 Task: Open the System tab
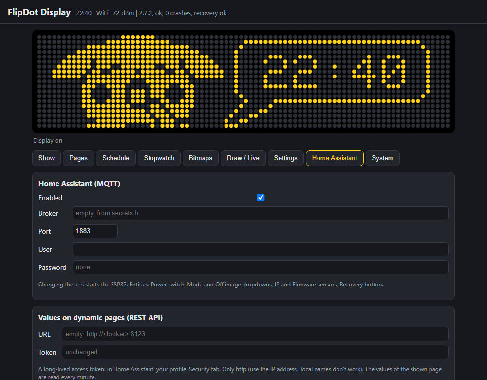click(383, 158)
